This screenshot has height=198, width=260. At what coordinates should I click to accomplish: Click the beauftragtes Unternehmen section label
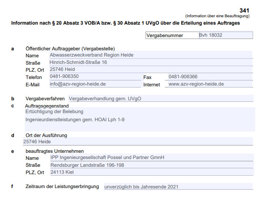(x=55, y=151)
